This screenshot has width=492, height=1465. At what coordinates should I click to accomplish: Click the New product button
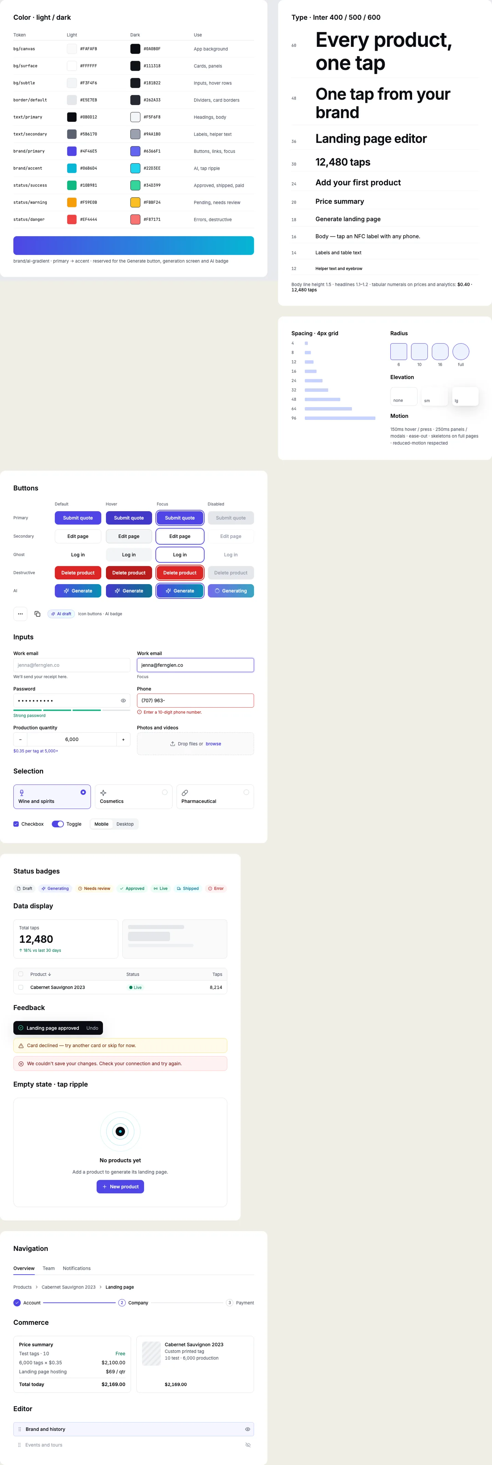click(121, 1186)
